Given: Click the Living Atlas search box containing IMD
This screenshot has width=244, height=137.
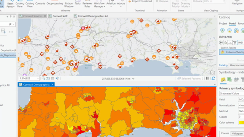Looking at the screenshot, I should (x=241, y=43).
